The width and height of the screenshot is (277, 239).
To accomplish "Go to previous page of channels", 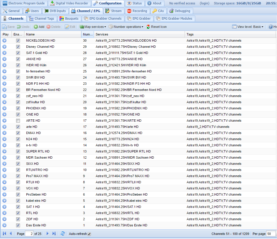I will [x=11, y=233].
